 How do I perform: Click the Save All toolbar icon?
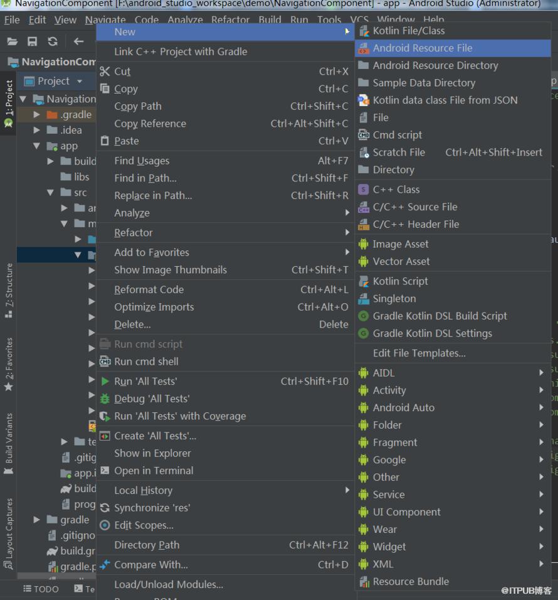[x=32, y=41]
